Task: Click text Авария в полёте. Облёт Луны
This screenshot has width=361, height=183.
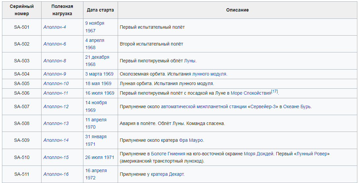Action: click(x=152, y=123)
